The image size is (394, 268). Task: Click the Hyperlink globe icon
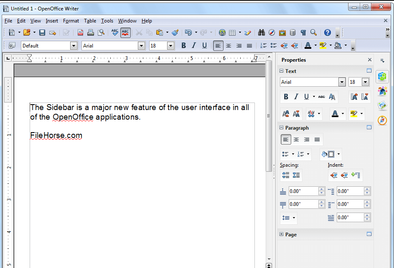click(222, 33)
